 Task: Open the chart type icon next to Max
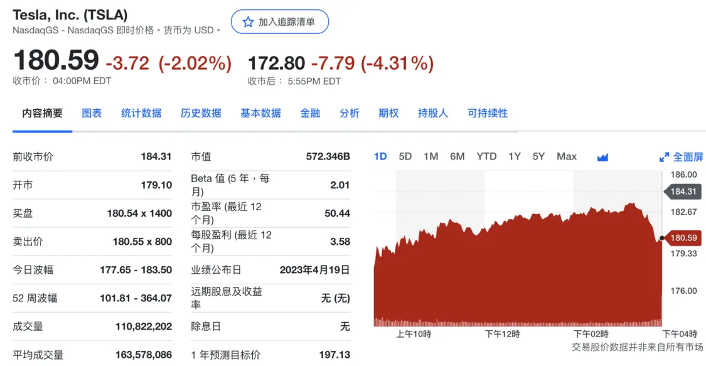click(x=602, y=157)
